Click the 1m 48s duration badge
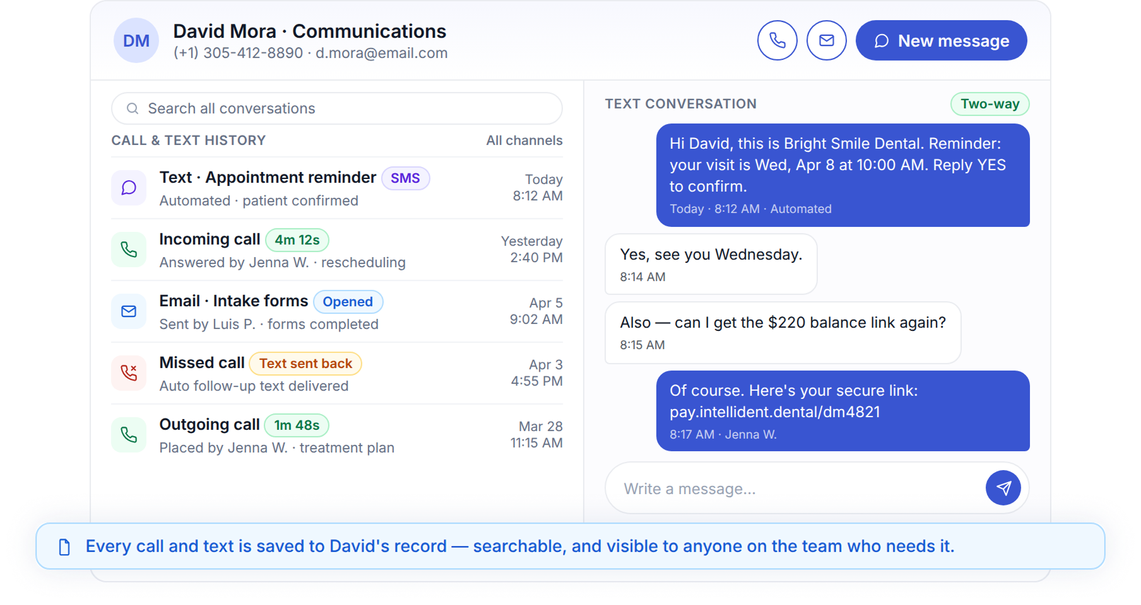Viewport: 1141px width, 605px height. [x=297, y=425]
